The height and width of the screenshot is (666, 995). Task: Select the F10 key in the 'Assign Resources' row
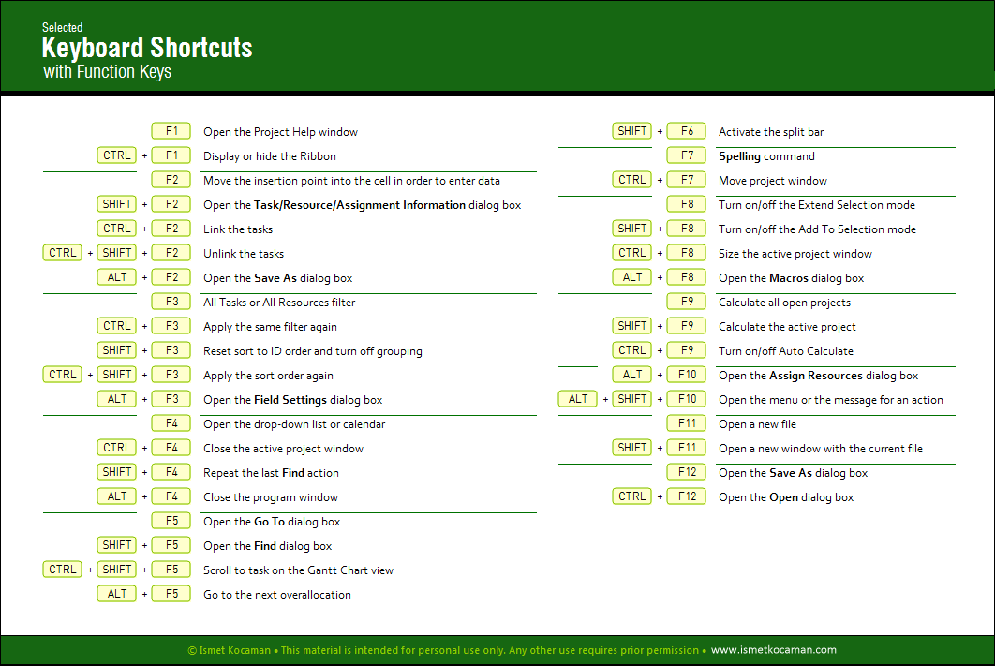coord(687,375)
